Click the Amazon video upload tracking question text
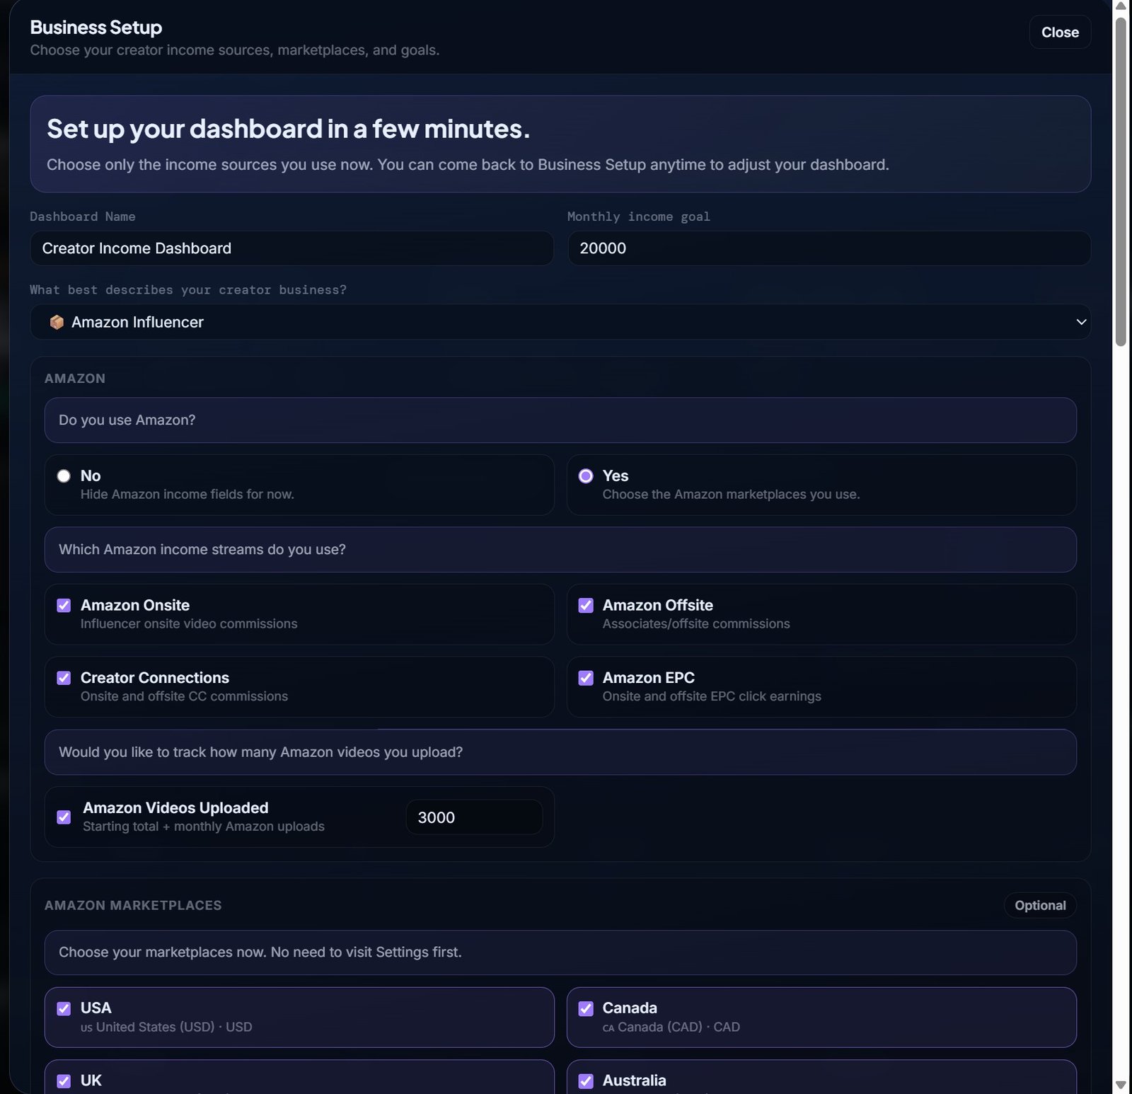 (x=261, y=752)
